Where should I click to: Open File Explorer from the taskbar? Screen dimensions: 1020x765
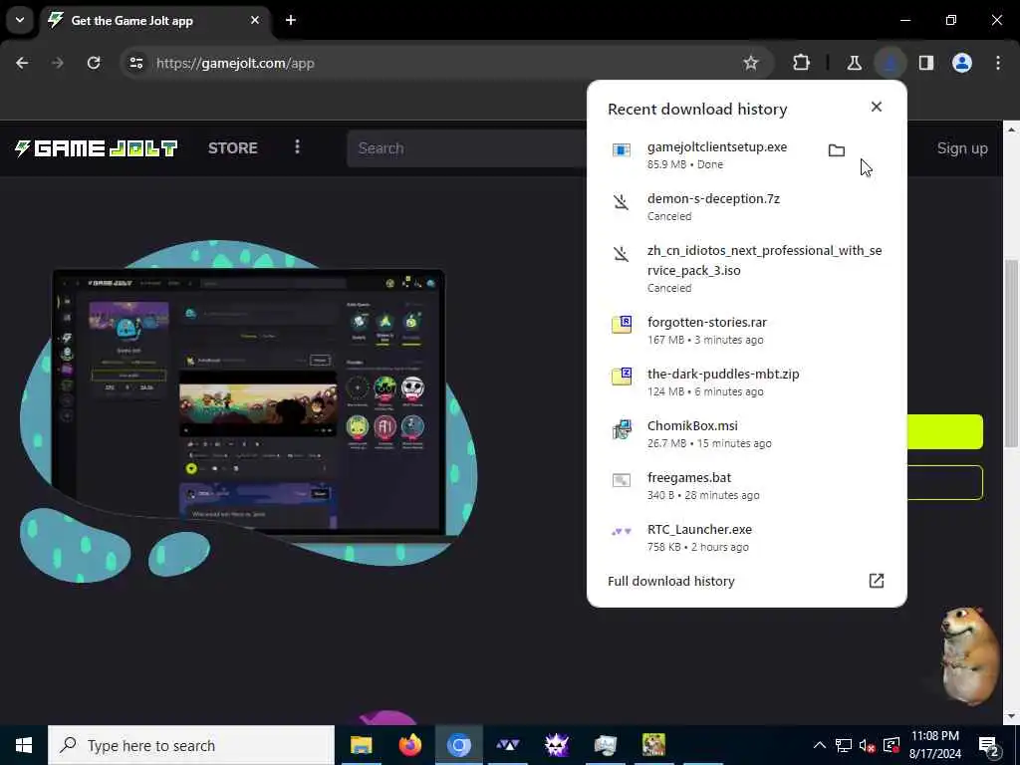pyautogui.click(x=361, y=745)
